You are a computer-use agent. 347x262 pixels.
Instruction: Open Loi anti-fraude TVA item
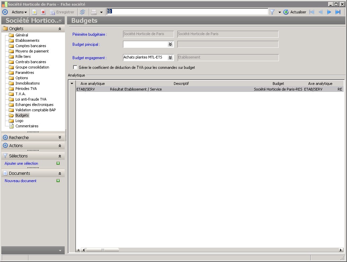coord(31,99)
